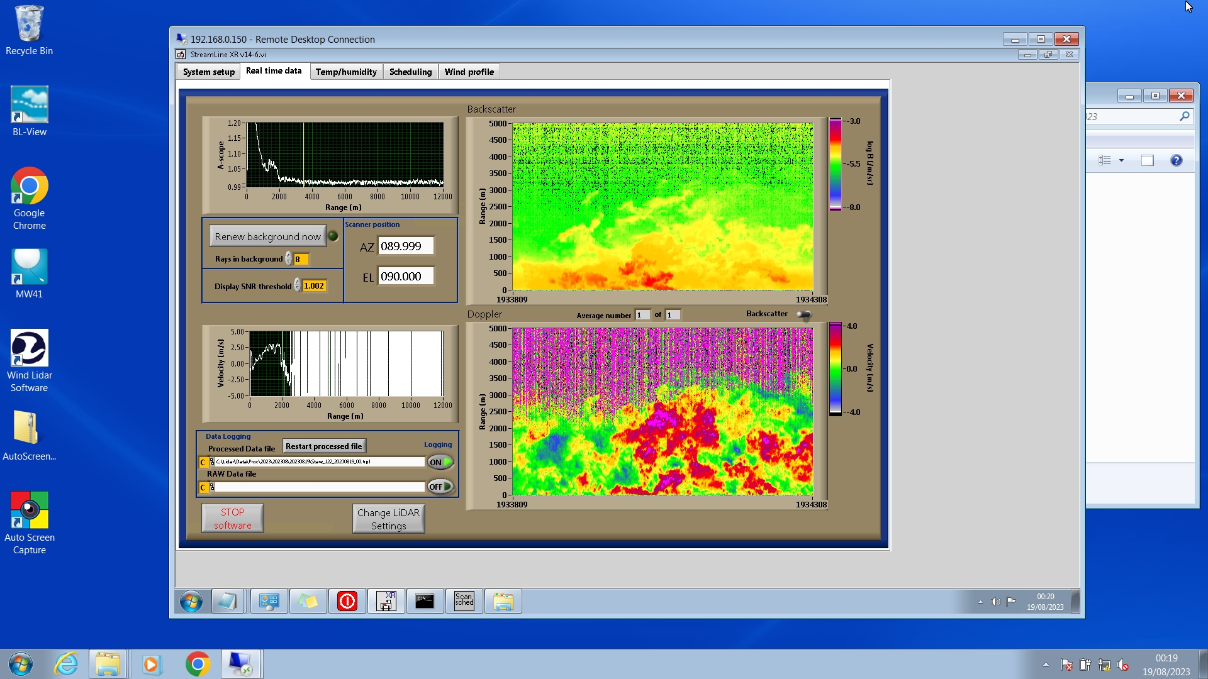Click the StreamLine XR taskbar icon
The width and height of the screenshot is (1208, 679).
386,601
